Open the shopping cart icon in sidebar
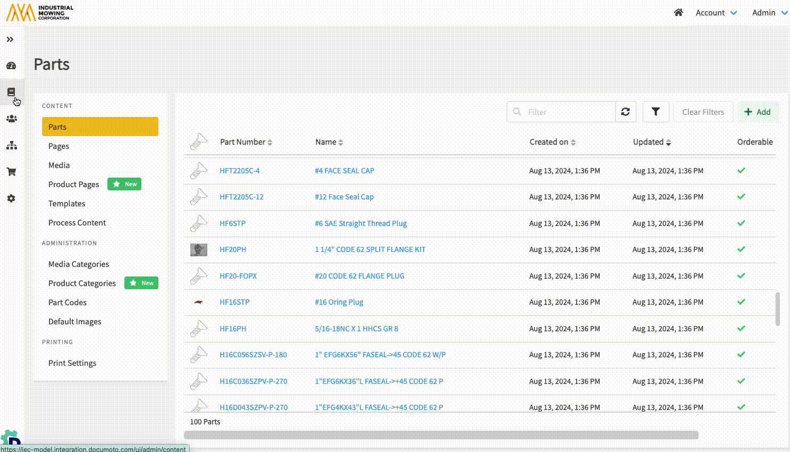The width and height of the screenshot is (790, 452). [x=11, y=172]
